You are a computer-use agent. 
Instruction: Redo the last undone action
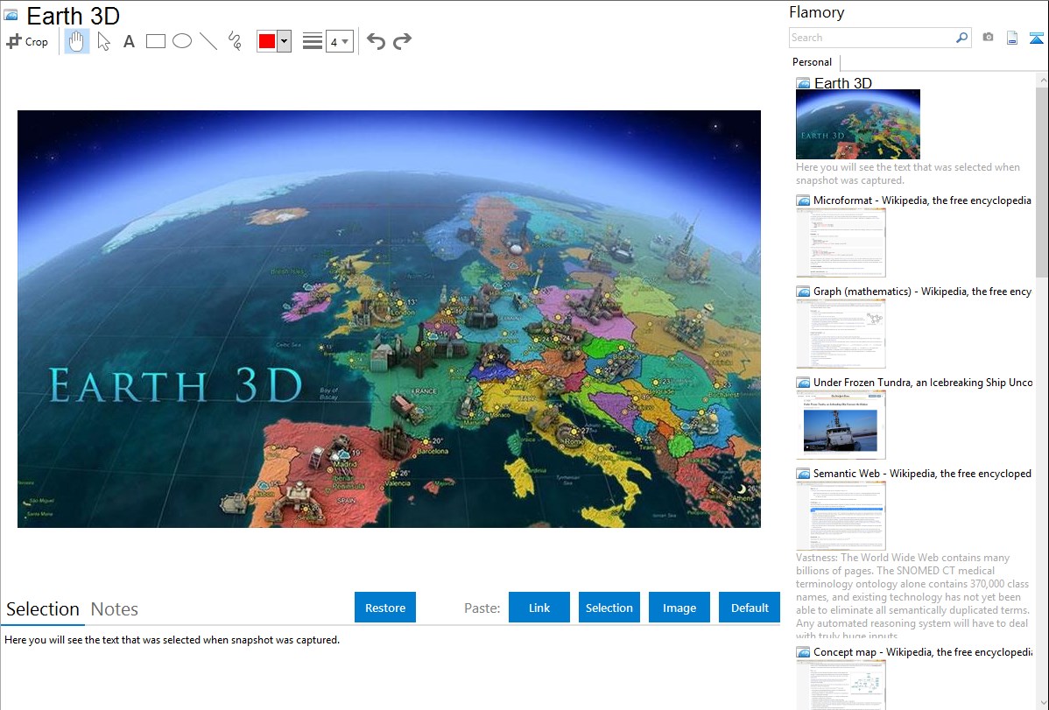pyautogui.click(x=402, y=41)
